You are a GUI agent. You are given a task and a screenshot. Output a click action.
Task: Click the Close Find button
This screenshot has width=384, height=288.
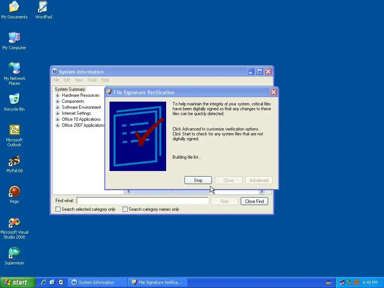254,201
